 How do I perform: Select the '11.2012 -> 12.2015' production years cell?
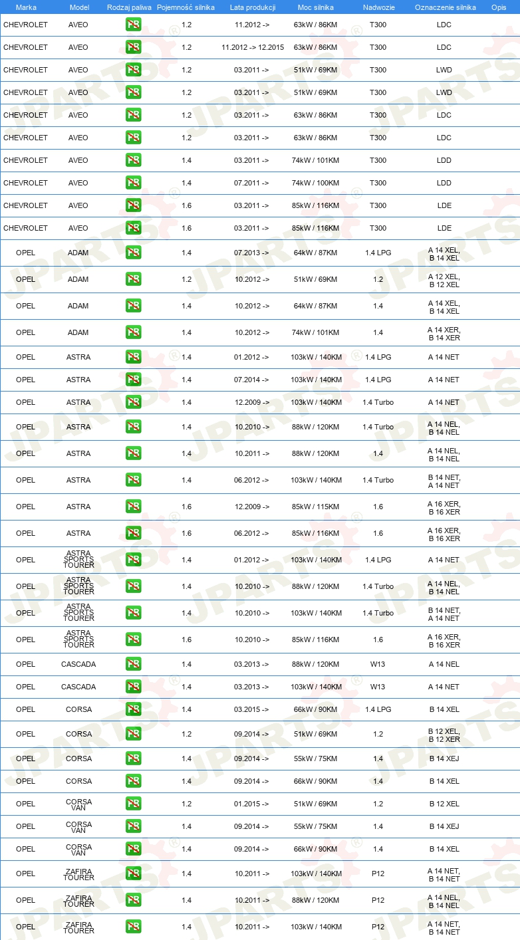pos(253,47)
